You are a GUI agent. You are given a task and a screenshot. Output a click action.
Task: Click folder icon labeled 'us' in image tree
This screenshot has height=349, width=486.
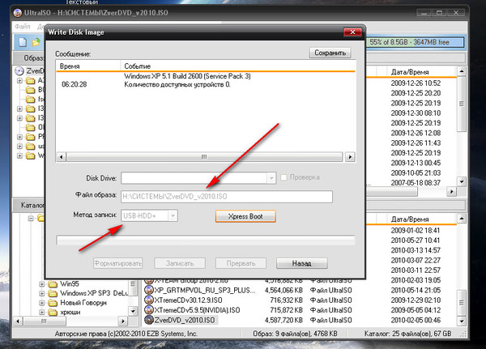click(31, 146)
